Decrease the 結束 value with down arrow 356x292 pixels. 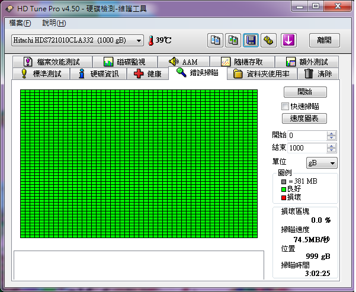pyautogui.click(x=331, y=150)
